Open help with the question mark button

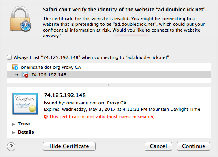click(x=11, y=146)
